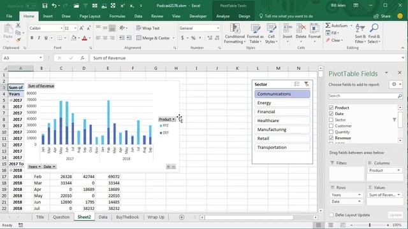Screen dimensions: 408x229
Task: Toggle the Date field checkbox
Action: pyautogui.click(x=331, y=113)
